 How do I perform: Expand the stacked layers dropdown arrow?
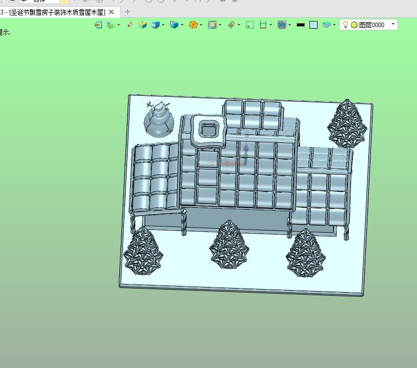[334, 25]
